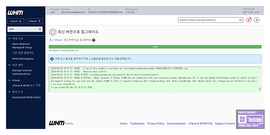Click the Log closed Thu May 30 line
This screenshot has width=270, height=135.
tap(71, 87)
